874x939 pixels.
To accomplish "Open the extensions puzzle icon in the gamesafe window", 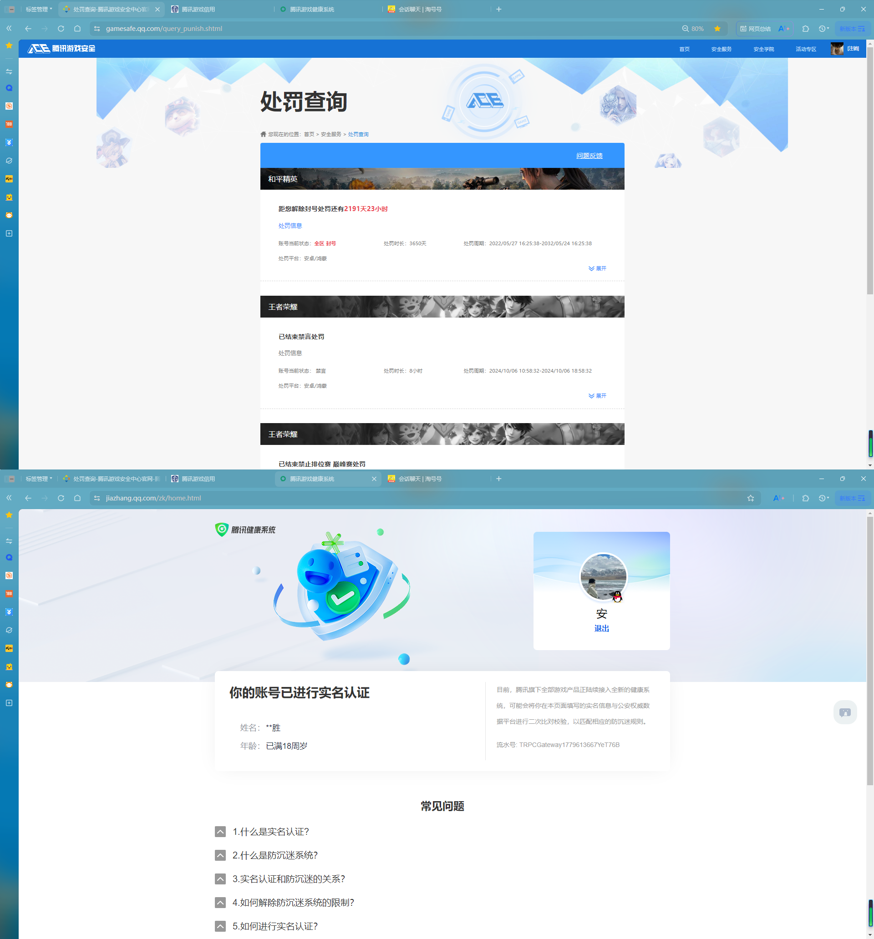I will [x=805, y=28].
